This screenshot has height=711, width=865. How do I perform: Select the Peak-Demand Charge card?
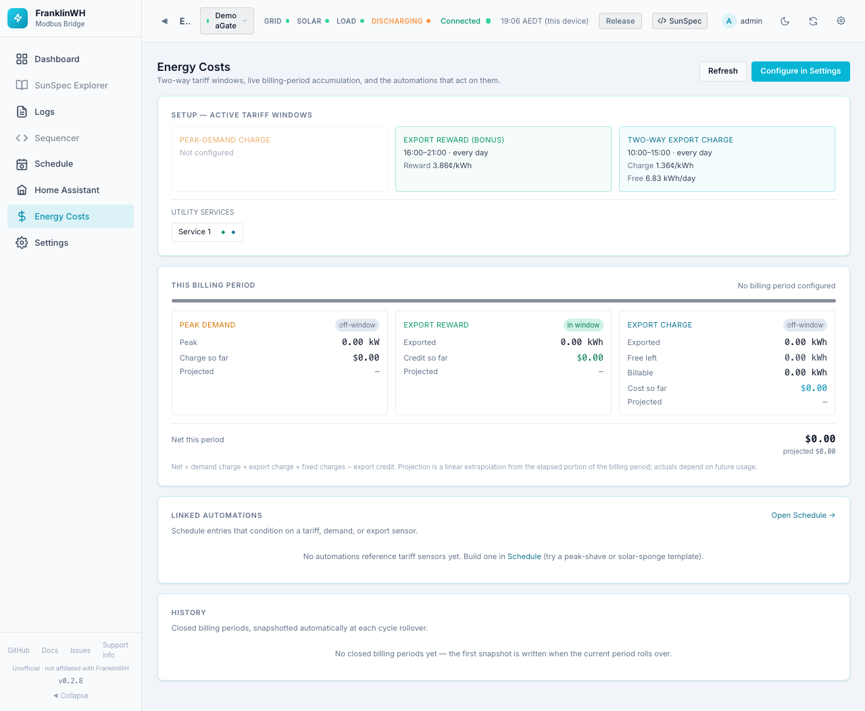point(279,159)
